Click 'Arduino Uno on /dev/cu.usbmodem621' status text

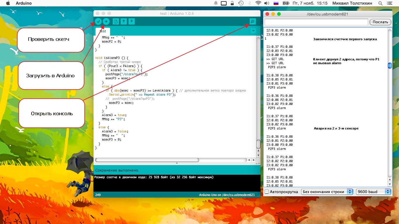point(227,195)
